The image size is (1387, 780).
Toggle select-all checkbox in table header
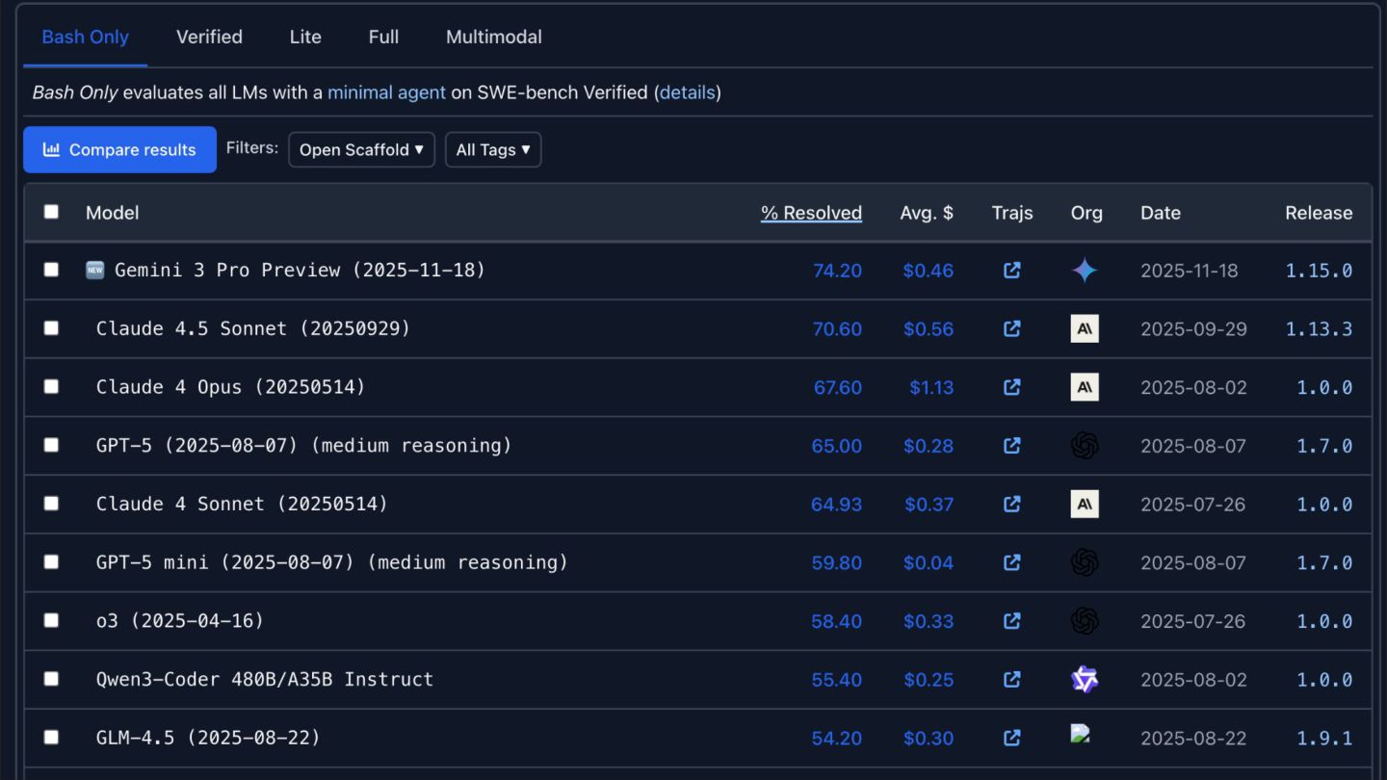(x=51, y=212)
